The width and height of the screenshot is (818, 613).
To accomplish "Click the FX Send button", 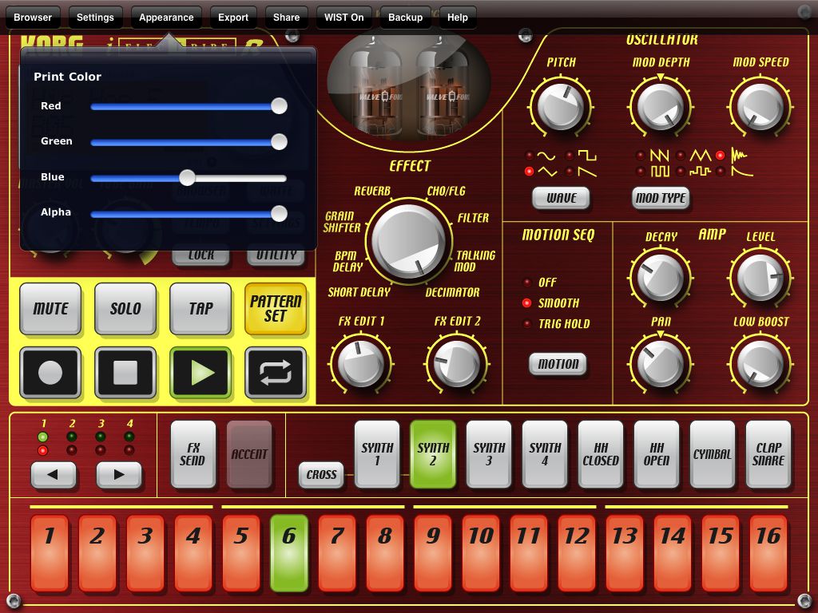I will tap(193, 454).
